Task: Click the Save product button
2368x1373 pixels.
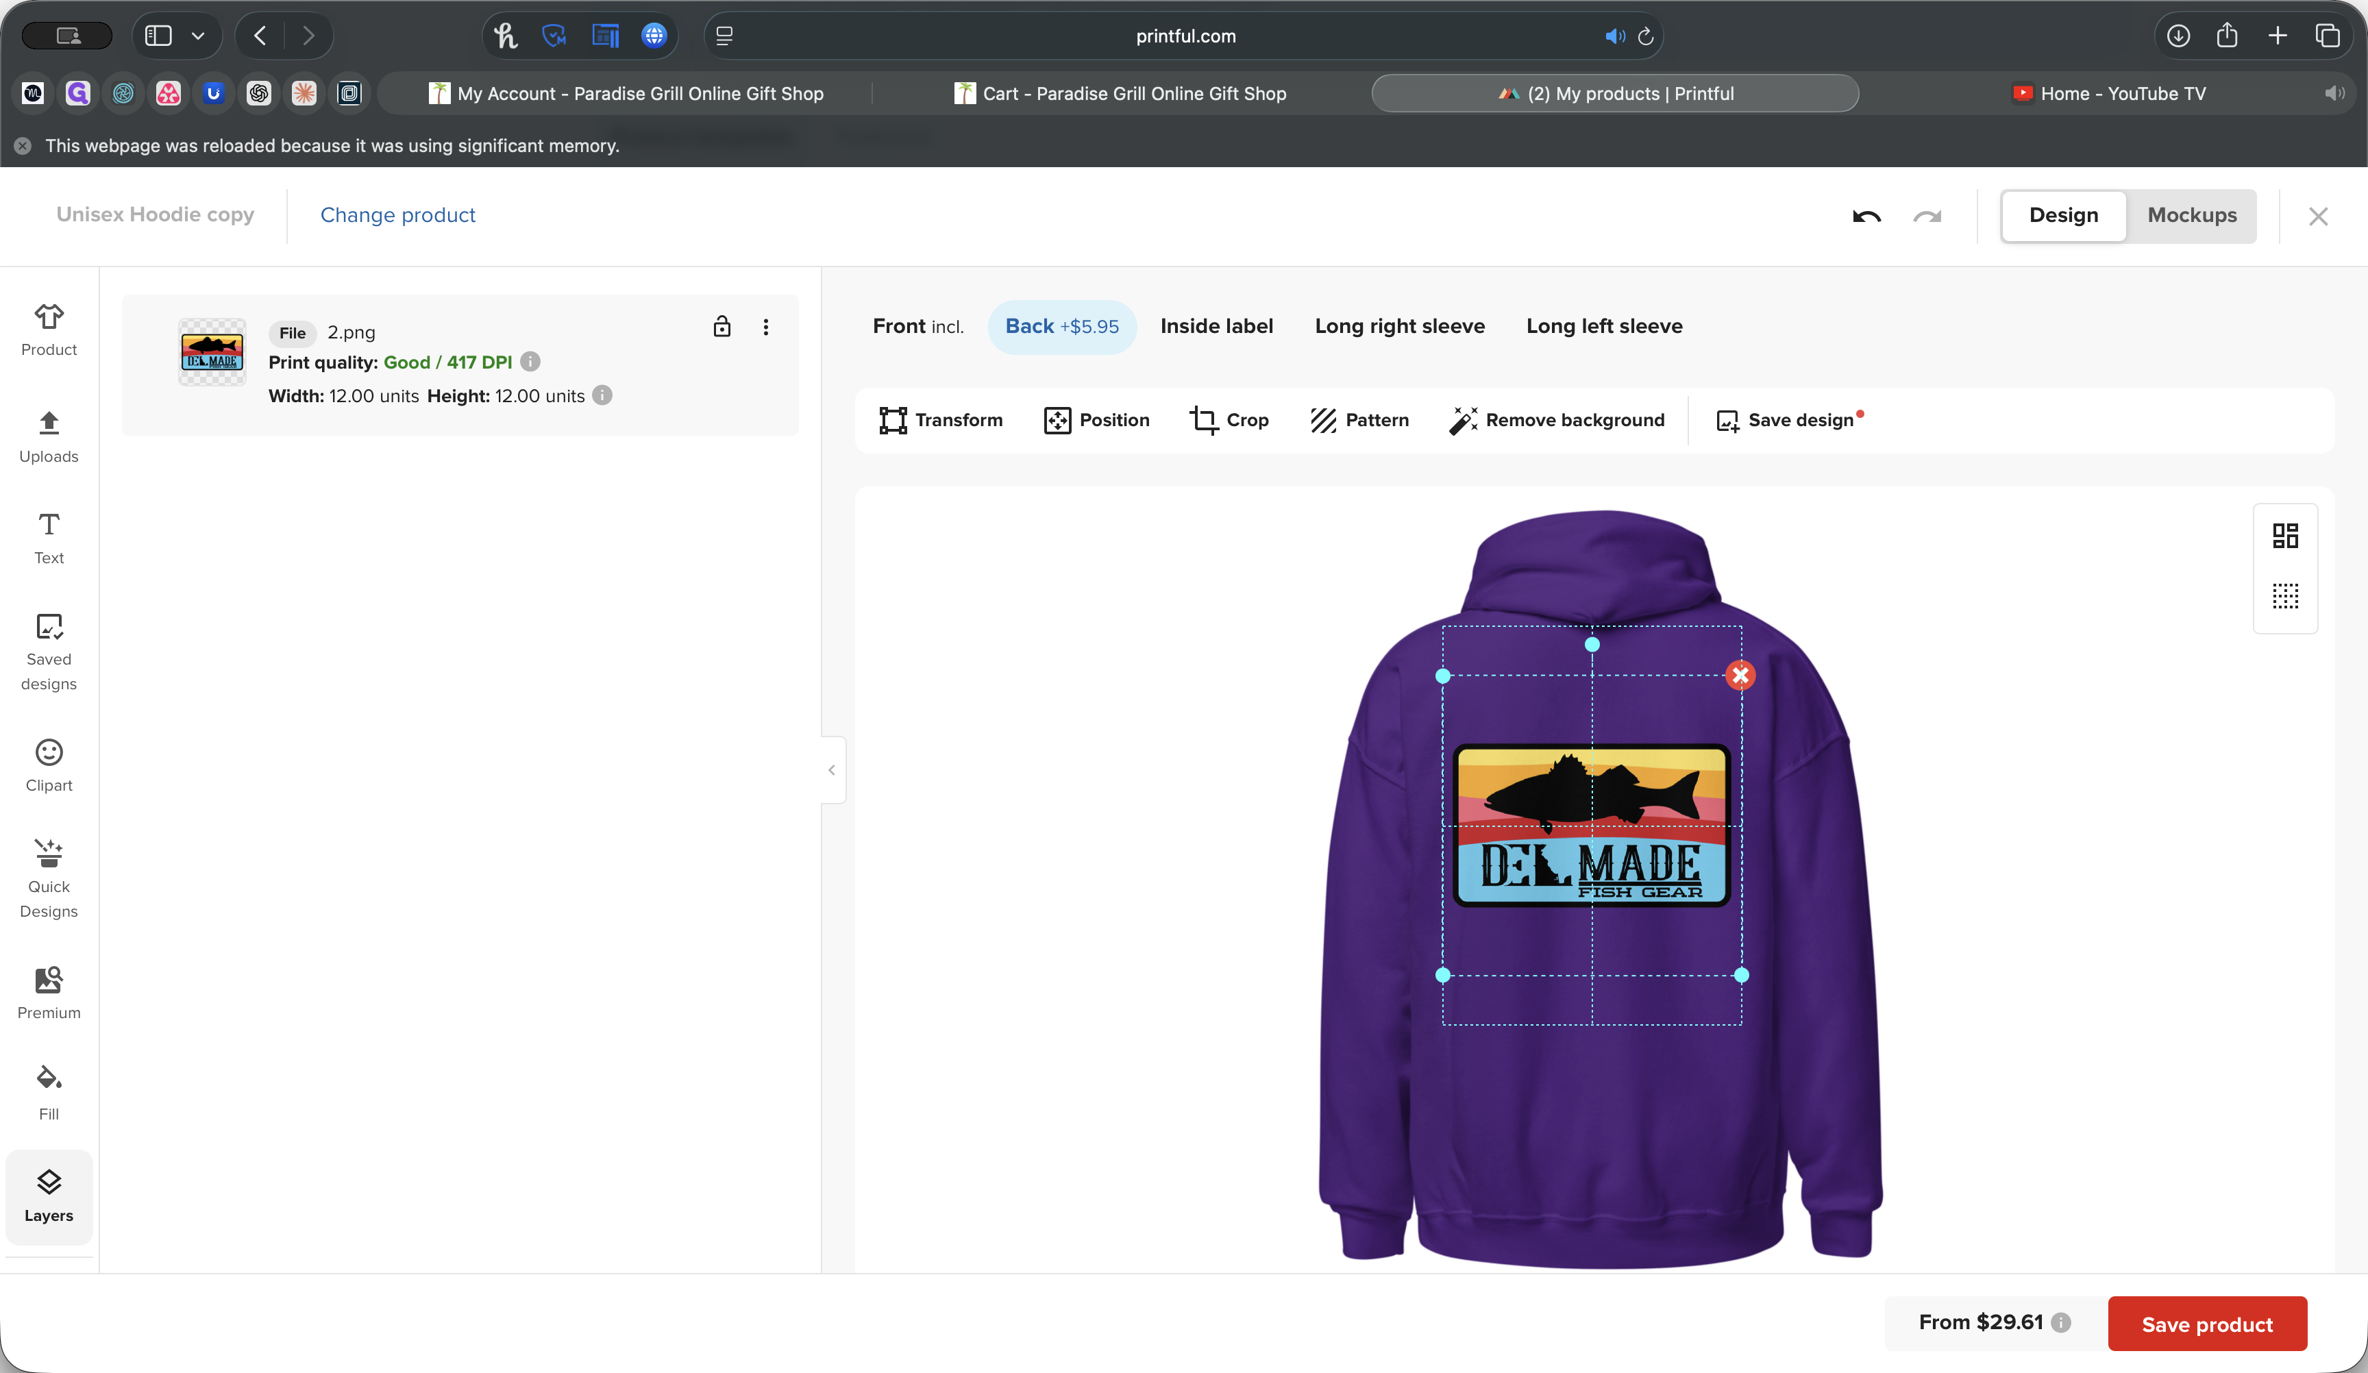Action: 2206,1323
